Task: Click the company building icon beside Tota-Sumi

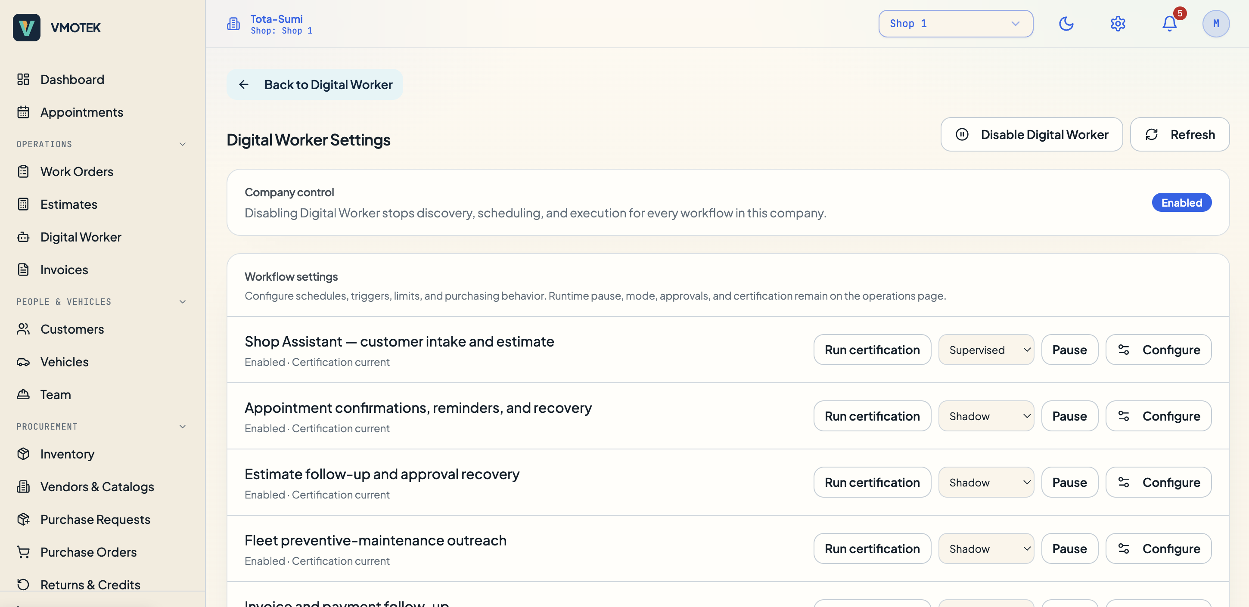Action: tap(233, 24)
